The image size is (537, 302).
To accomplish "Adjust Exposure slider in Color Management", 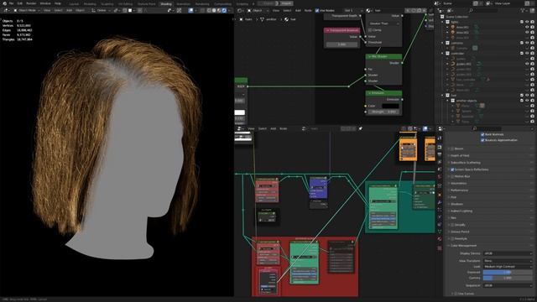I will [508, 272].
